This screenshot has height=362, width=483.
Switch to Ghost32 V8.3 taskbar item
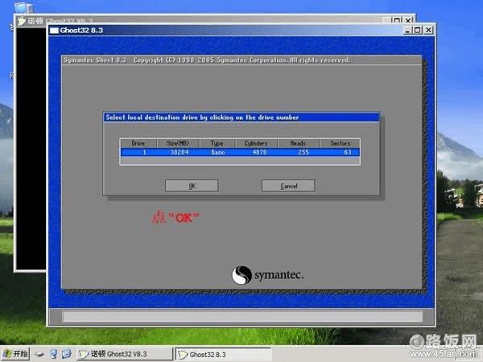pyautogui.click(x=125, y=354)
